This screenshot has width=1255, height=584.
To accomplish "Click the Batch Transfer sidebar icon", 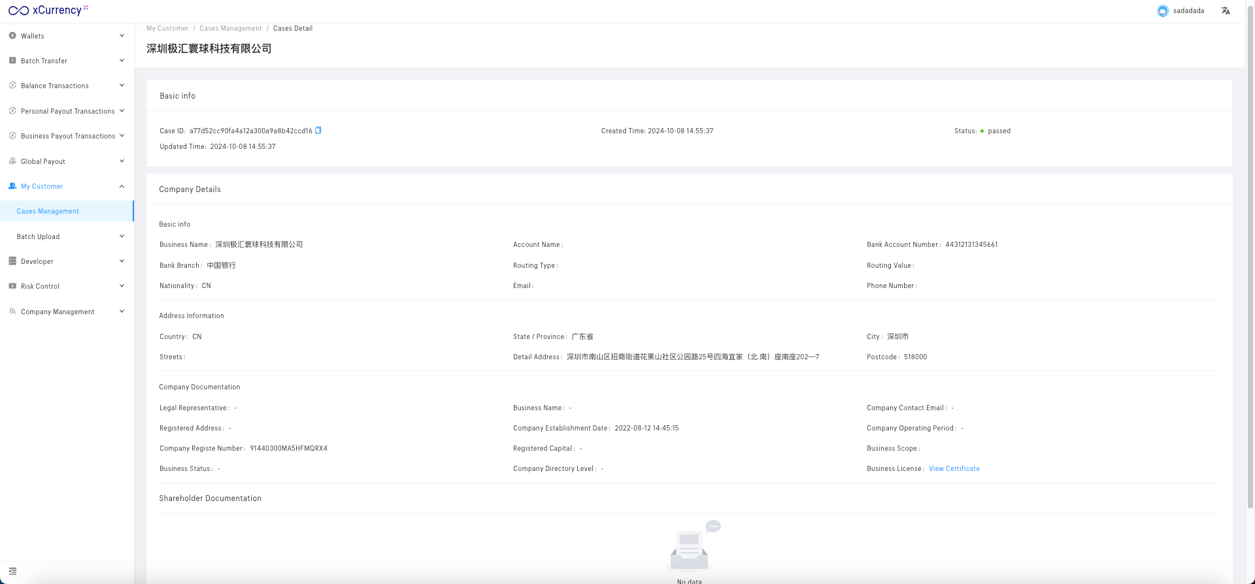I will 12,61.
